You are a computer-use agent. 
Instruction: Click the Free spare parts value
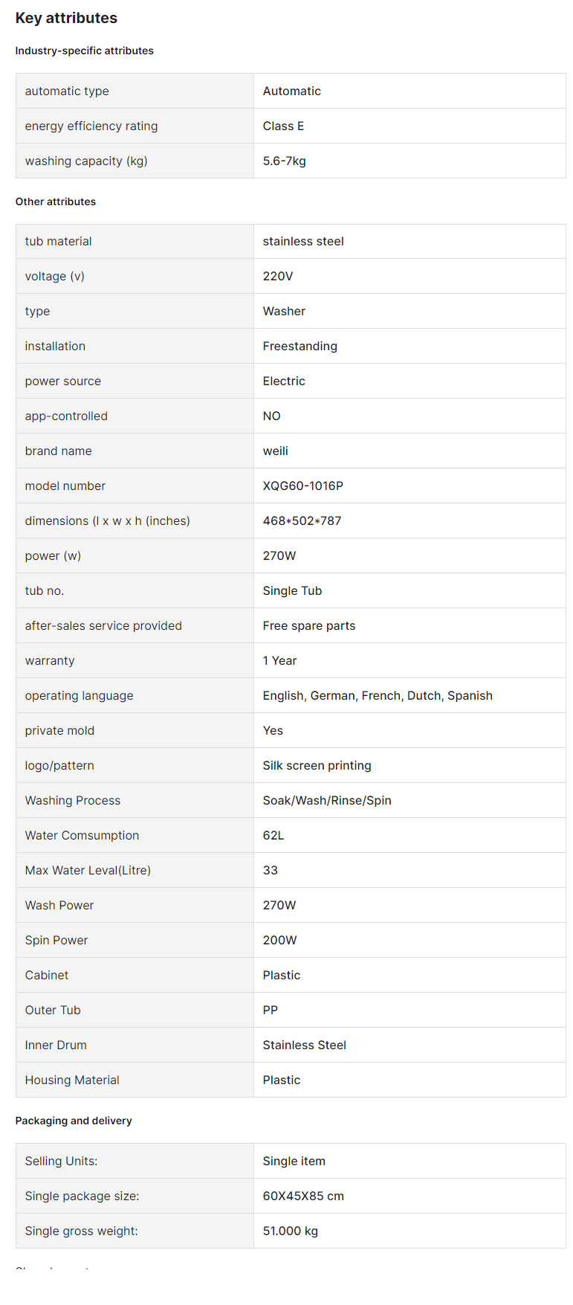click(x=309, y=625)
